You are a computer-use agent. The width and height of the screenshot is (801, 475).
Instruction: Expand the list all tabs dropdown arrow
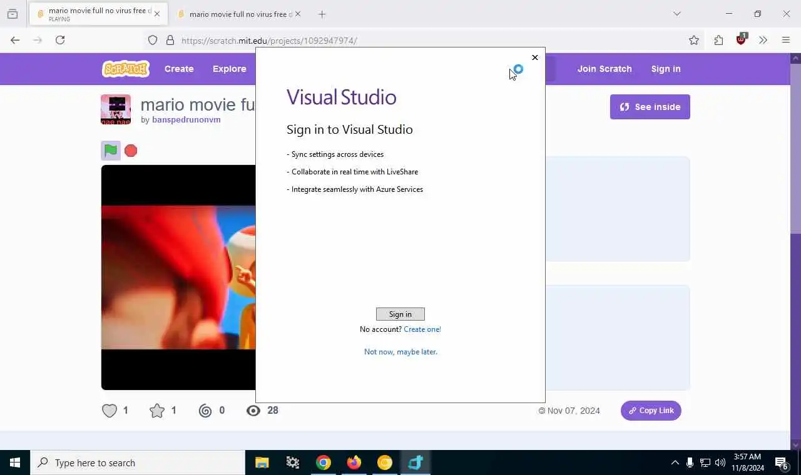click(676, 14)
